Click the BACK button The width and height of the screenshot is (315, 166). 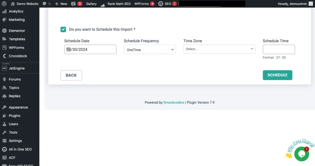pos(71,75)
